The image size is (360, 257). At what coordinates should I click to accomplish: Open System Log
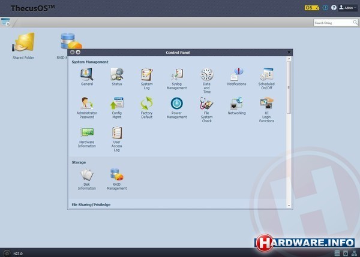tap(147, 79)
